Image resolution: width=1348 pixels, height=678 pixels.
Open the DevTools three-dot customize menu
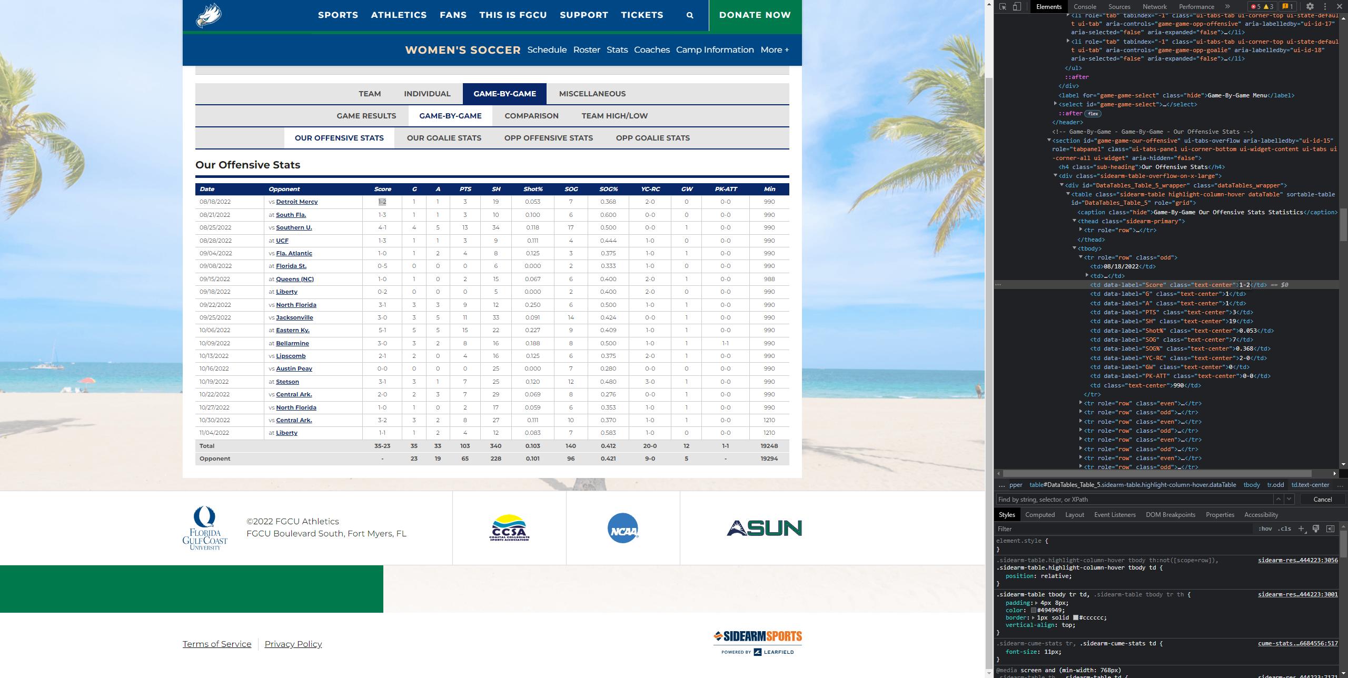(x=1325, y=7)
